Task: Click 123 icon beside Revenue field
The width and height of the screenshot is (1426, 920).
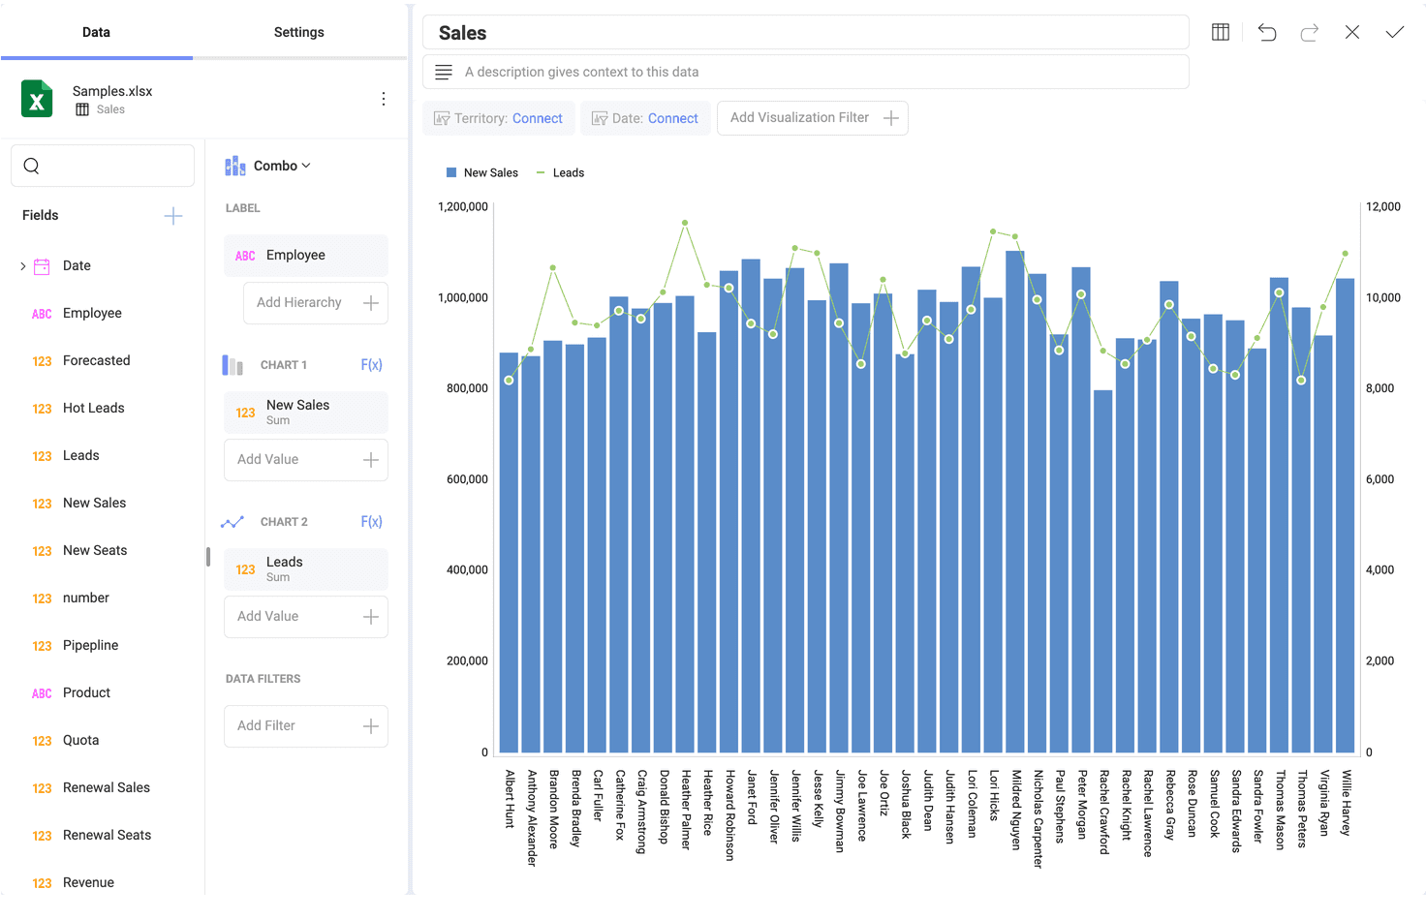Action: click(x=42, y=883)
